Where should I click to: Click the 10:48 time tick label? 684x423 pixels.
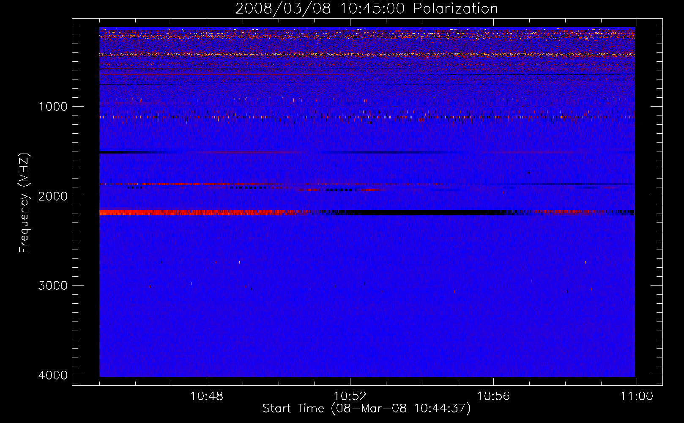(207, 396)
